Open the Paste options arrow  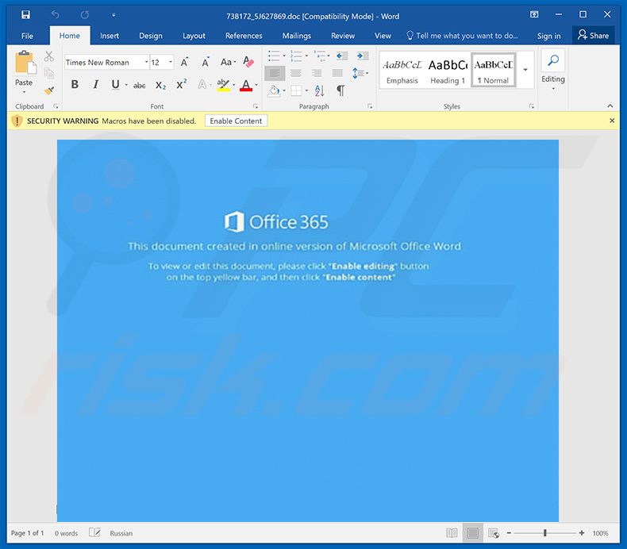pos(24,92)
